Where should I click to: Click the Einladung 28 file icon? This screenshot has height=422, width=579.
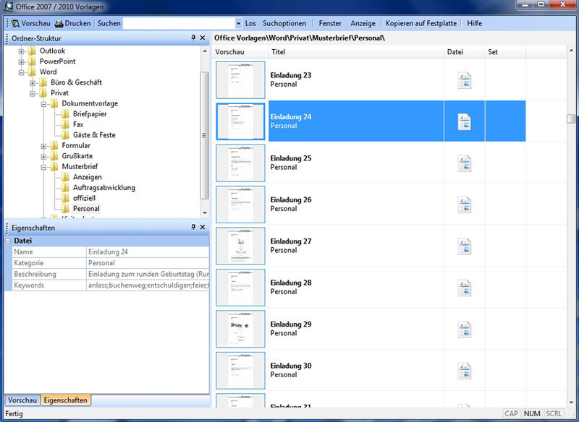(464, 288)
